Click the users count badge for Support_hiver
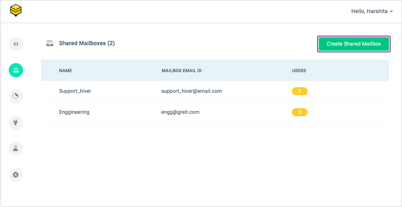The width and height of the screenshot is (402, 207). pyautogui.click(x=299, y=91)
